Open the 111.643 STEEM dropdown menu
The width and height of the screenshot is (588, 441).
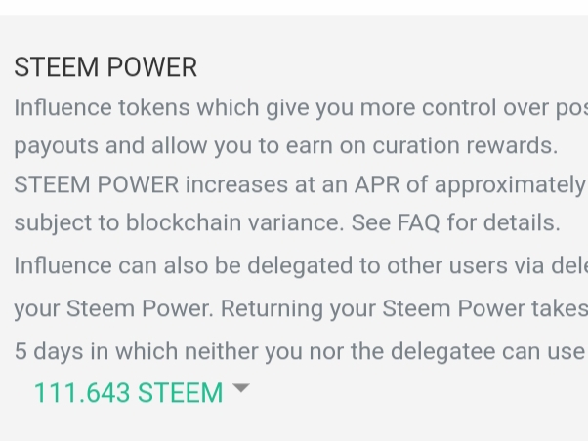click(x=129, y=393)
